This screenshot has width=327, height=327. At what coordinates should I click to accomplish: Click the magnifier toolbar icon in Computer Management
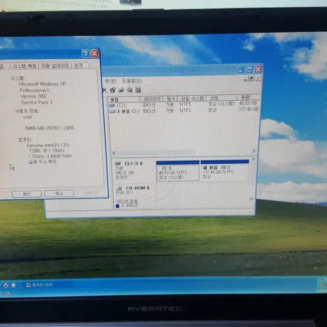130,90
